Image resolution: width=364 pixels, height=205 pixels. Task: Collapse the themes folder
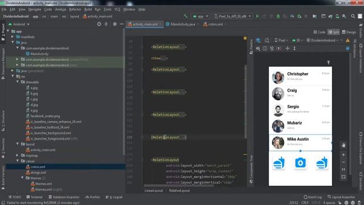(23, 178)
